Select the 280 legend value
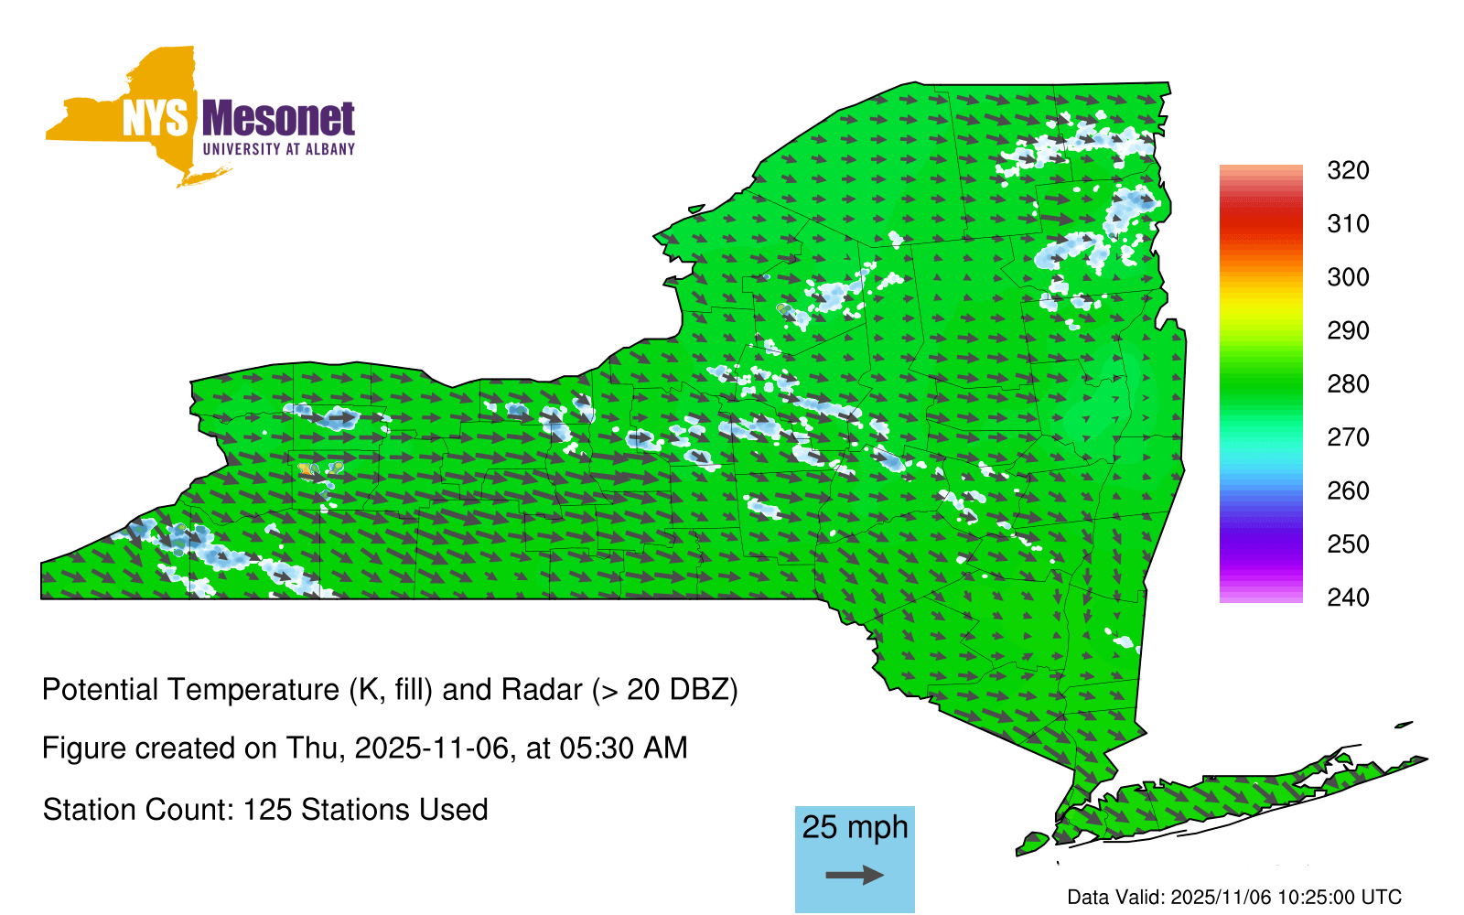Viewport: 1464px width, 915px height. [1348, 384]
